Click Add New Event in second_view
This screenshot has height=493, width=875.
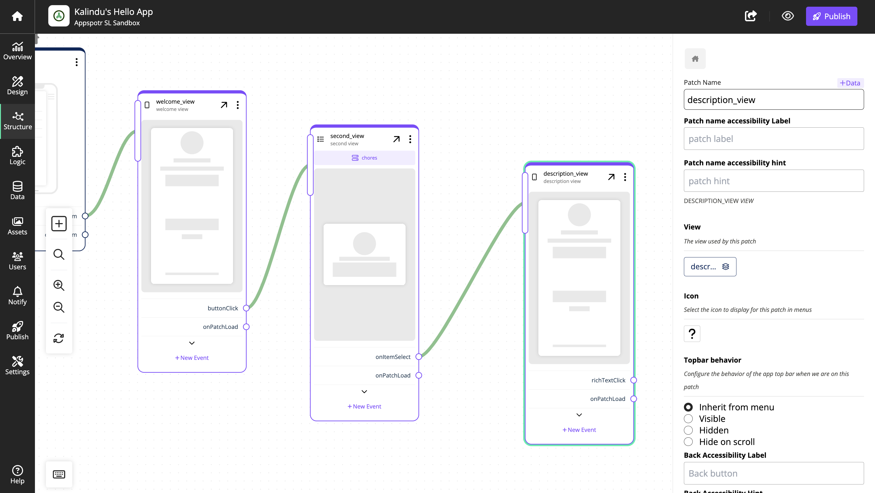(365, 406)
